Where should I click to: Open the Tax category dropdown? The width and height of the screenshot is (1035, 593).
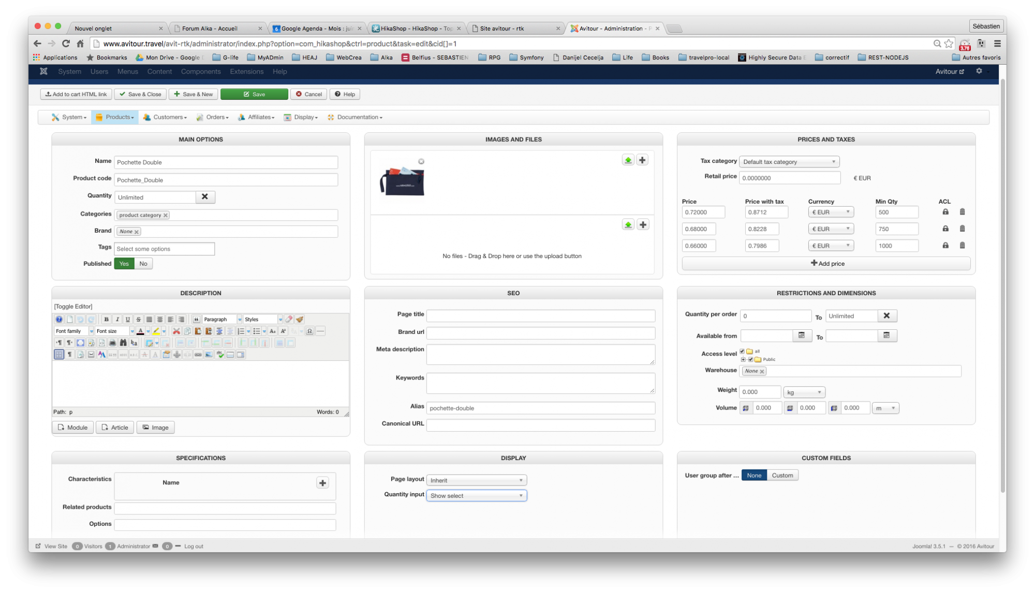(789, 162)
